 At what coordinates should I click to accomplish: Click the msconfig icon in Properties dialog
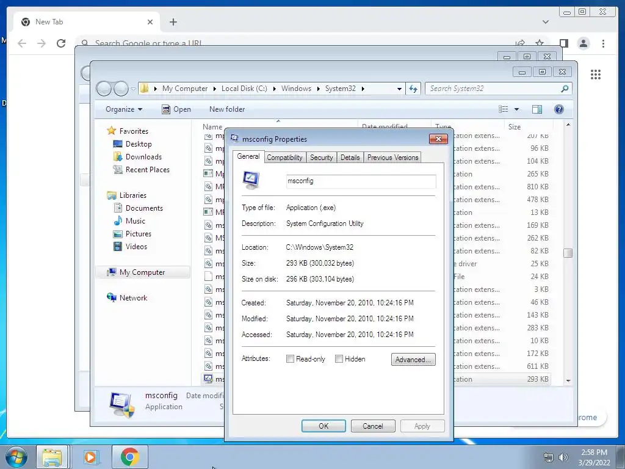251,180
